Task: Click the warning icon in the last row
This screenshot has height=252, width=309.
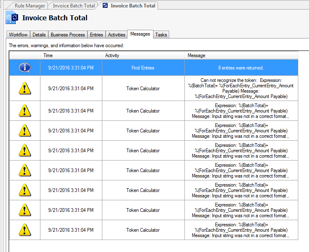Action: 25,230
